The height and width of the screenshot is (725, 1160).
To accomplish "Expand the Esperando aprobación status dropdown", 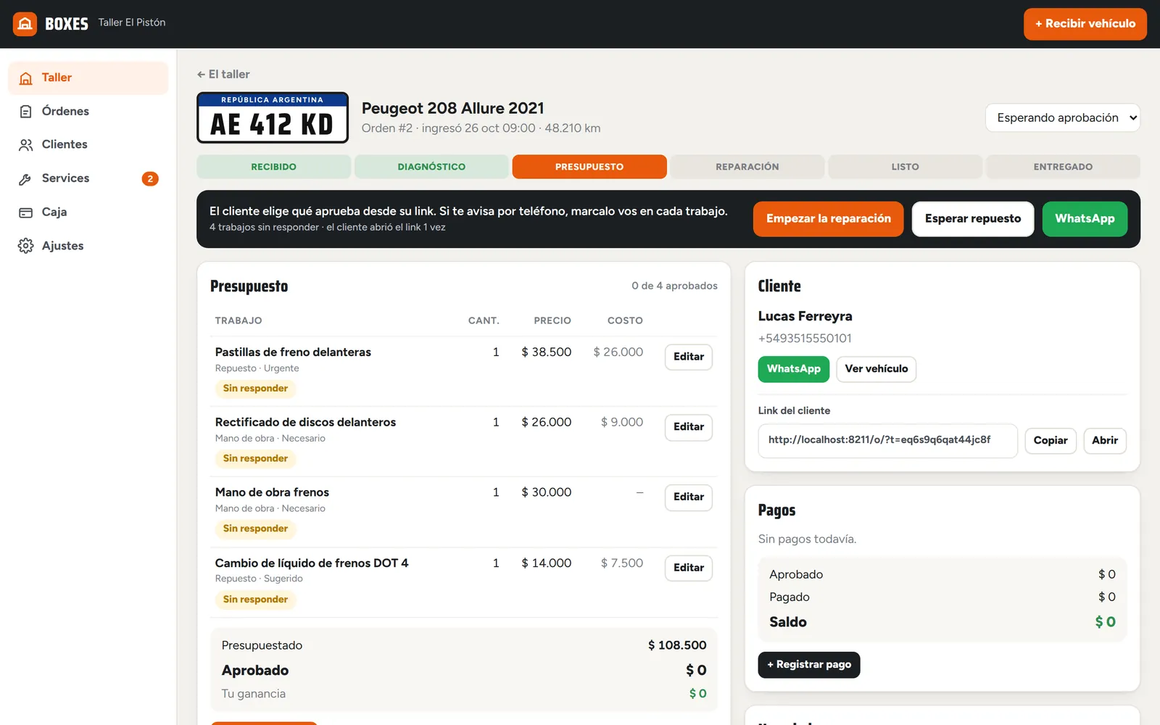I will click(x=1062, y=117).
